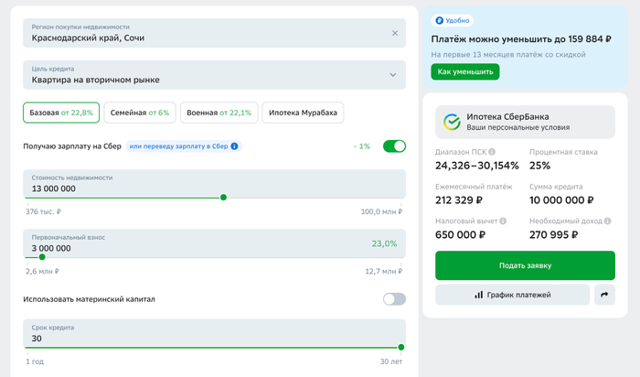Viewport: 640px width, 377px height.
Task: Expand the Цель кредита dropdown
Action: pos(393,75)
